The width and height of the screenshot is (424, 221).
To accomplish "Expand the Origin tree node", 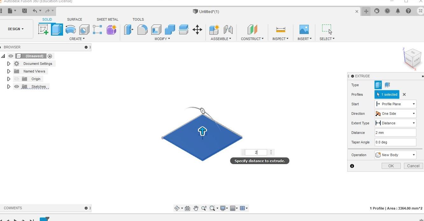I will point(9,79).
